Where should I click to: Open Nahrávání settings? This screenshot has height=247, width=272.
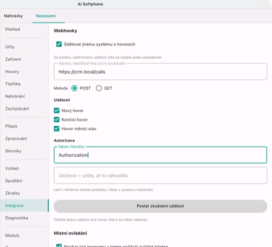tap(15, 97)
